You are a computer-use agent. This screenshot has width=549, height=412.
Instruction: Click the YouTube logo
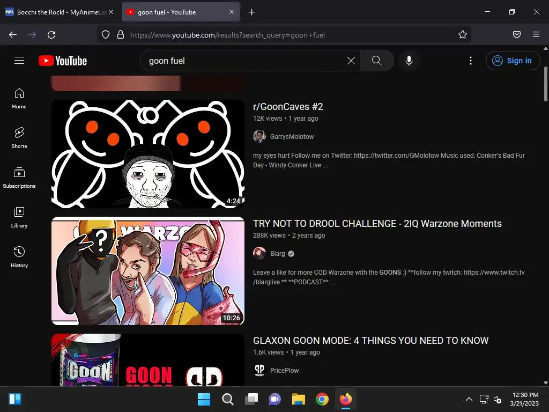click(x=63, y=61)
